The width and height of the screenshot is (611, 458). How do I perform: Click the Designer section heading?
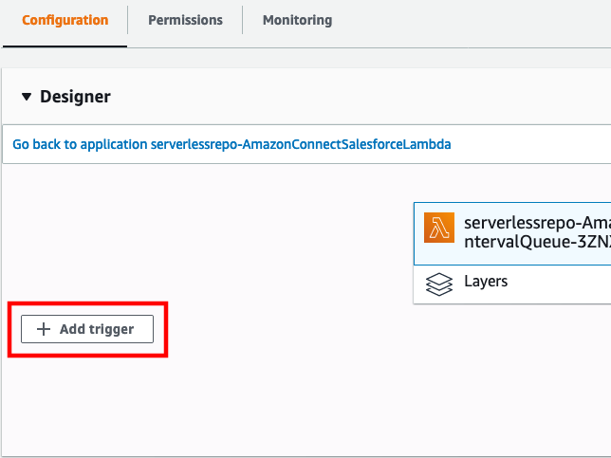tap(75, 97)
